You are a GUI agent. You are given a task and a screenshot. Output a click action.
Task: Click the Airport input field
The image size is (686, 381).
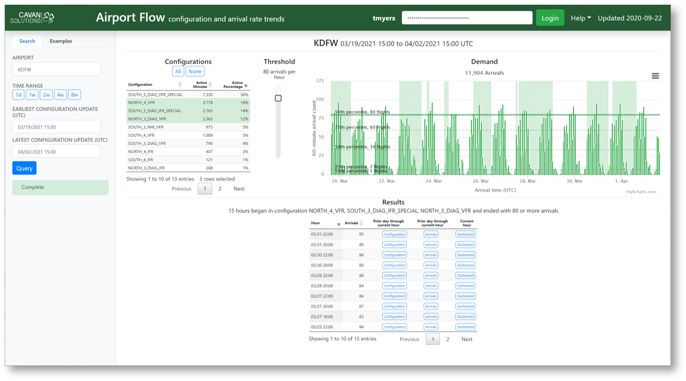coord(56,70)
